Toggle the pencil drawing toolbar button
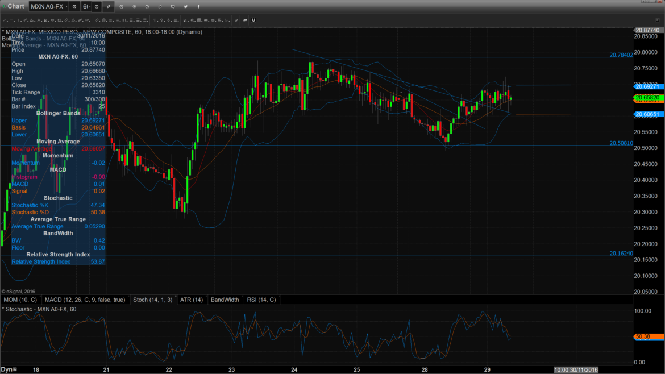The height and width of the screenshot is (374, 665). pos(109,6)
